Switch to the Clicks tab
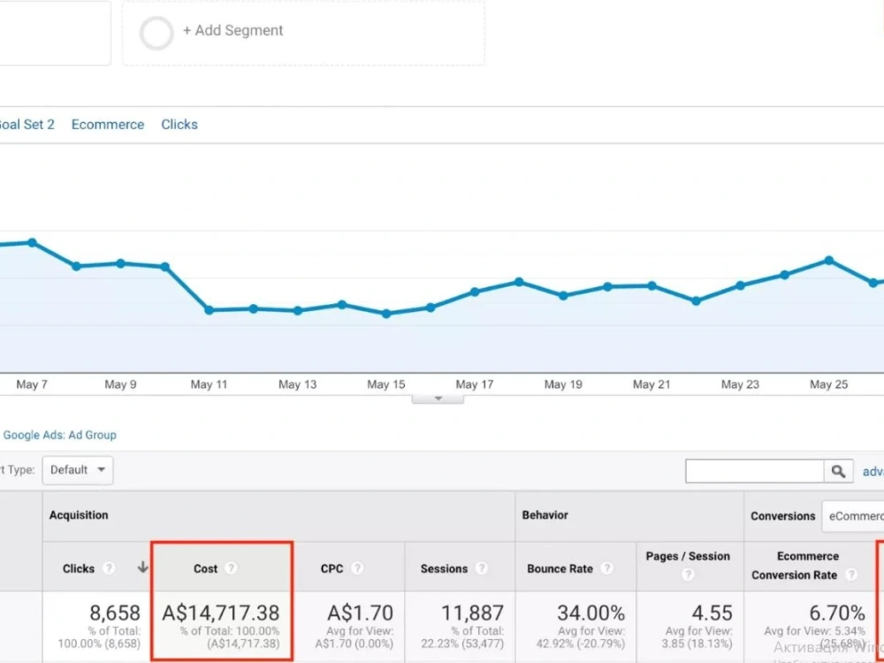The image size is (884, 663). tap(179, 125)
